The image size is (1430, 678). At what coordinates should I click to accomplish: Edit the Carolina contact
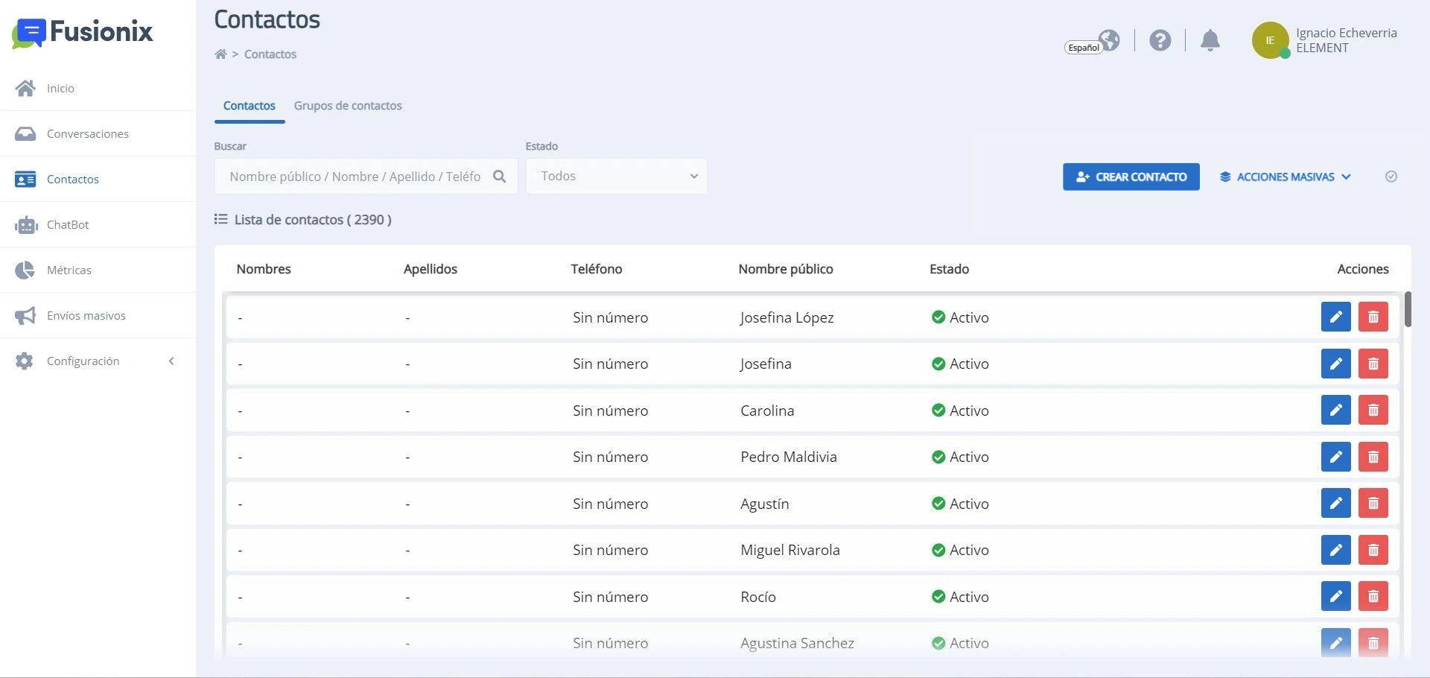tap(1335, 410)
